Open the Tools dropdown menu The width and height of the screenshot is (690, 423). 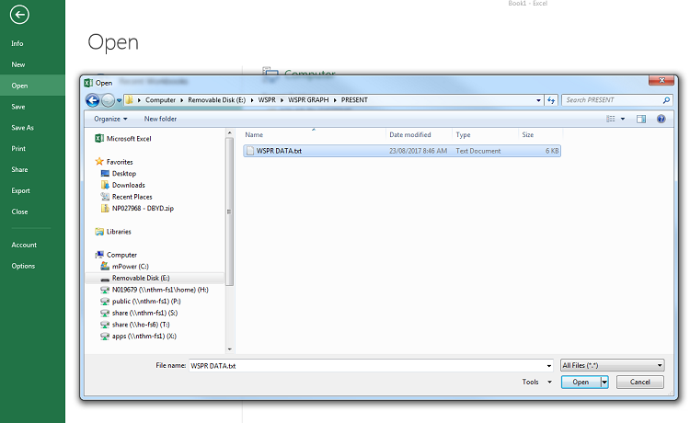pyautogui.click(x=535, y=382)
